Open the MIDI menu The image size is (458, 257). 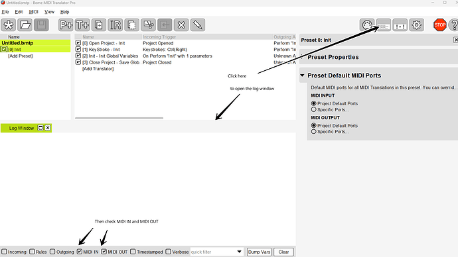(x=34, y=12)
